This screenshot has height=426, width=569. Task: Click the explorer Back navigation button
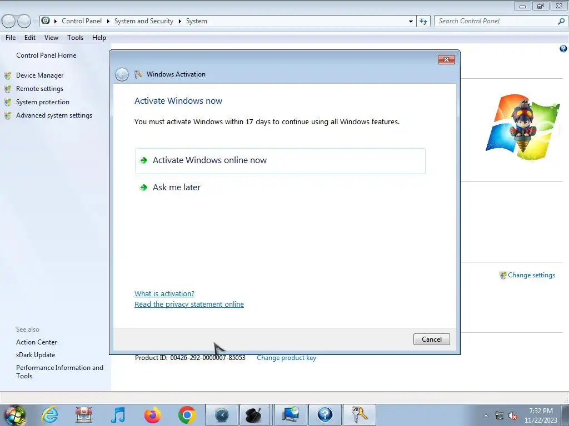9,22
